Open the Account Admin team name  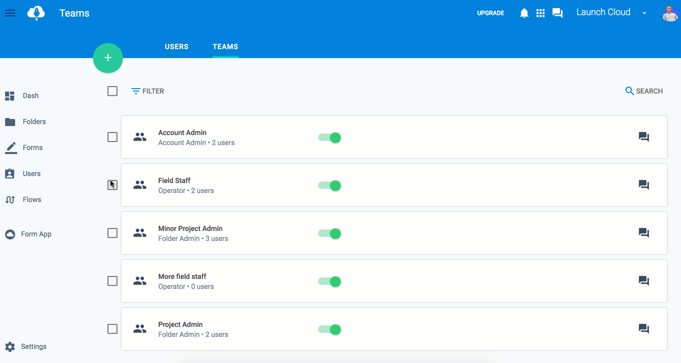pos(182,132)
